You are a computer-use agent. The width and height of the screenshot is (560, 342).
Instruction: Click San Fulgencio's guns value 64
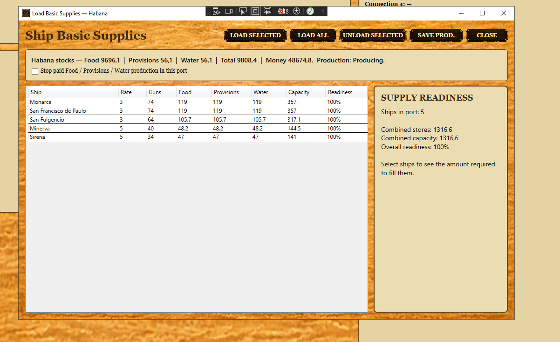(151, 120)
